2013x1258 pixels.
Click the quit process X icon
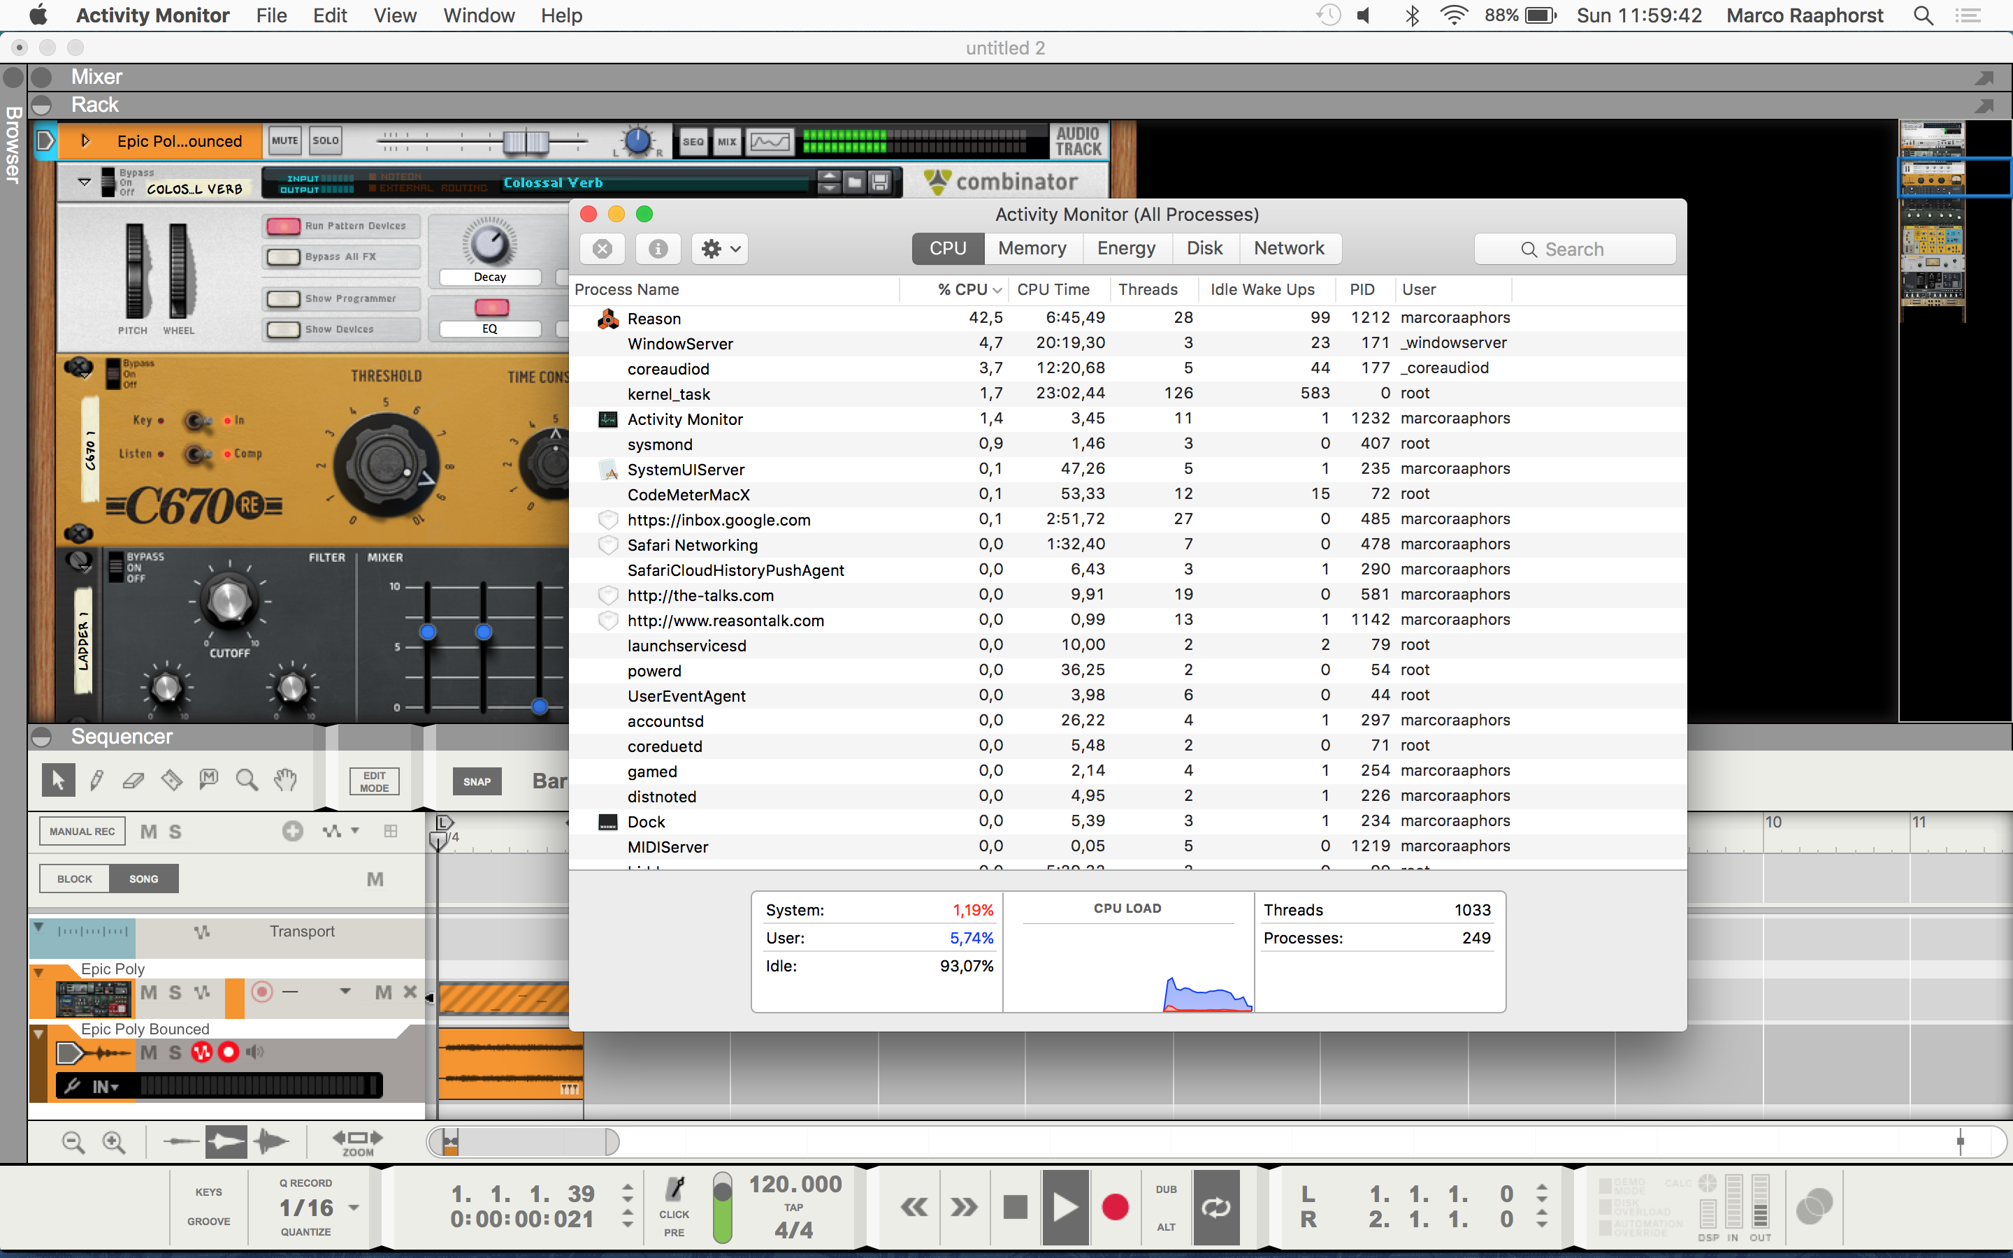tap(603, 249)
